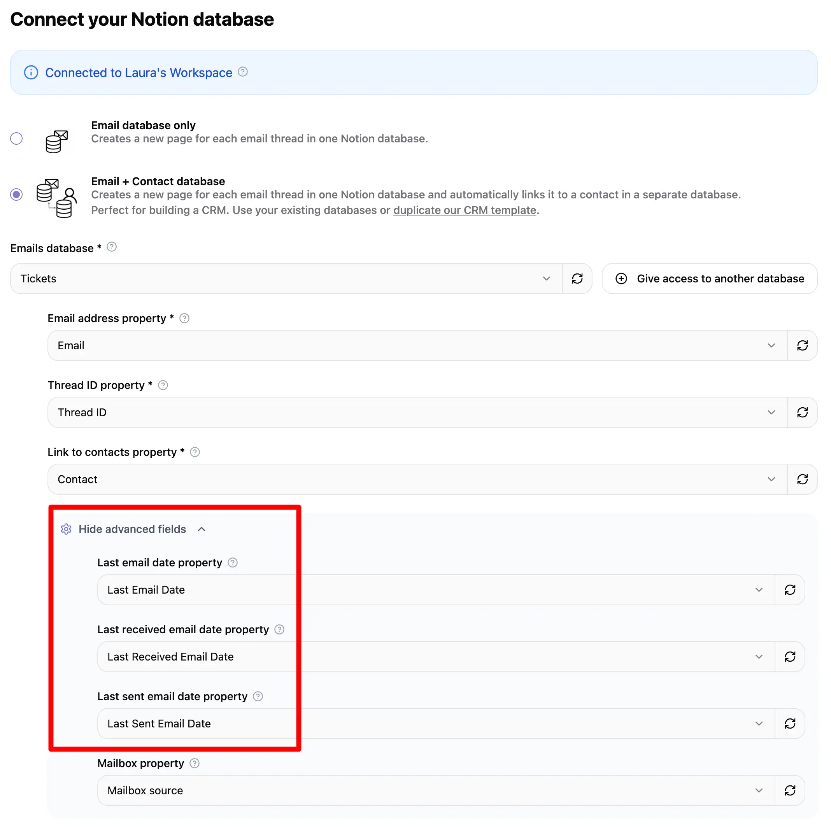Click the help icon beside Link to contacts property
Screen dimensions: 831x827
pyautogui.click(x=195, y=452)
